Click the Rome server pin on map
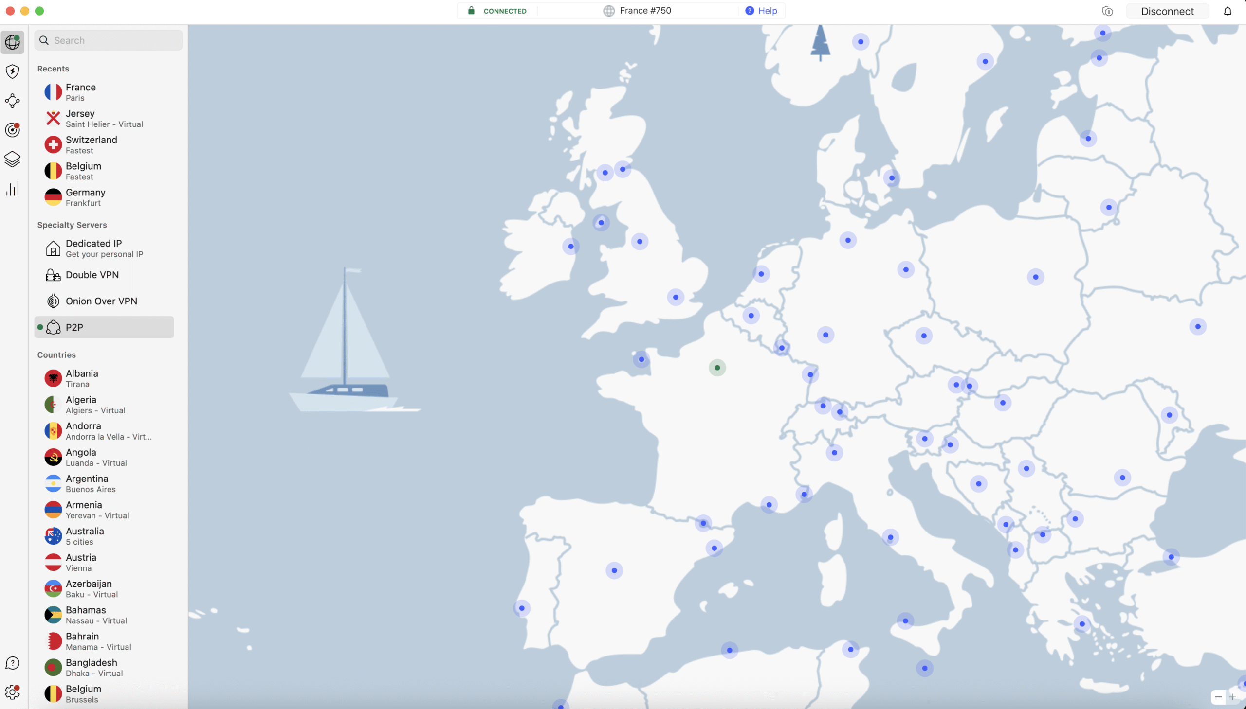The image size is (1246, 709). [x=890, y=538]
